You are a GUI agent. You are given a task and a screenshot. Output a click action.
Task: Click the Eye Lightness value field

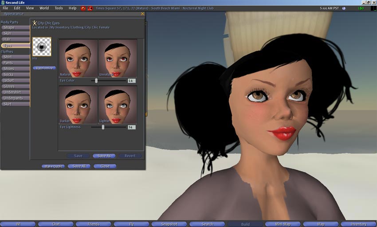coord(131,127)
